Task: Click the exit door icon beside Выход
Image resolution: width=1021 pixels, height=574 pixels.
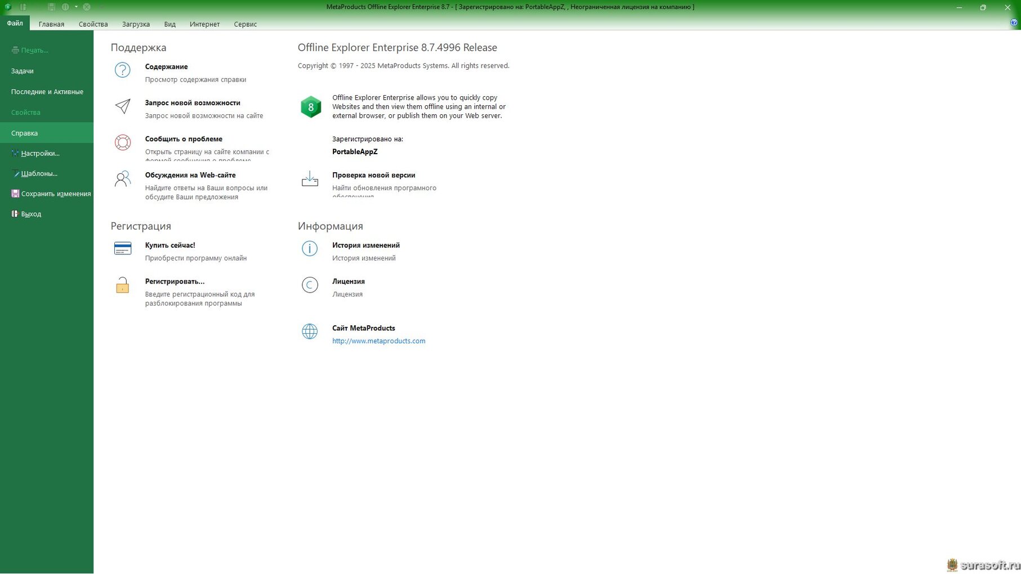Action: 15,214
